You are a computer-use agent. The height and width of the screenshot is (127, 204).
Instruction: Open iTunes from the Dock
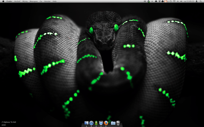[91, 123]
